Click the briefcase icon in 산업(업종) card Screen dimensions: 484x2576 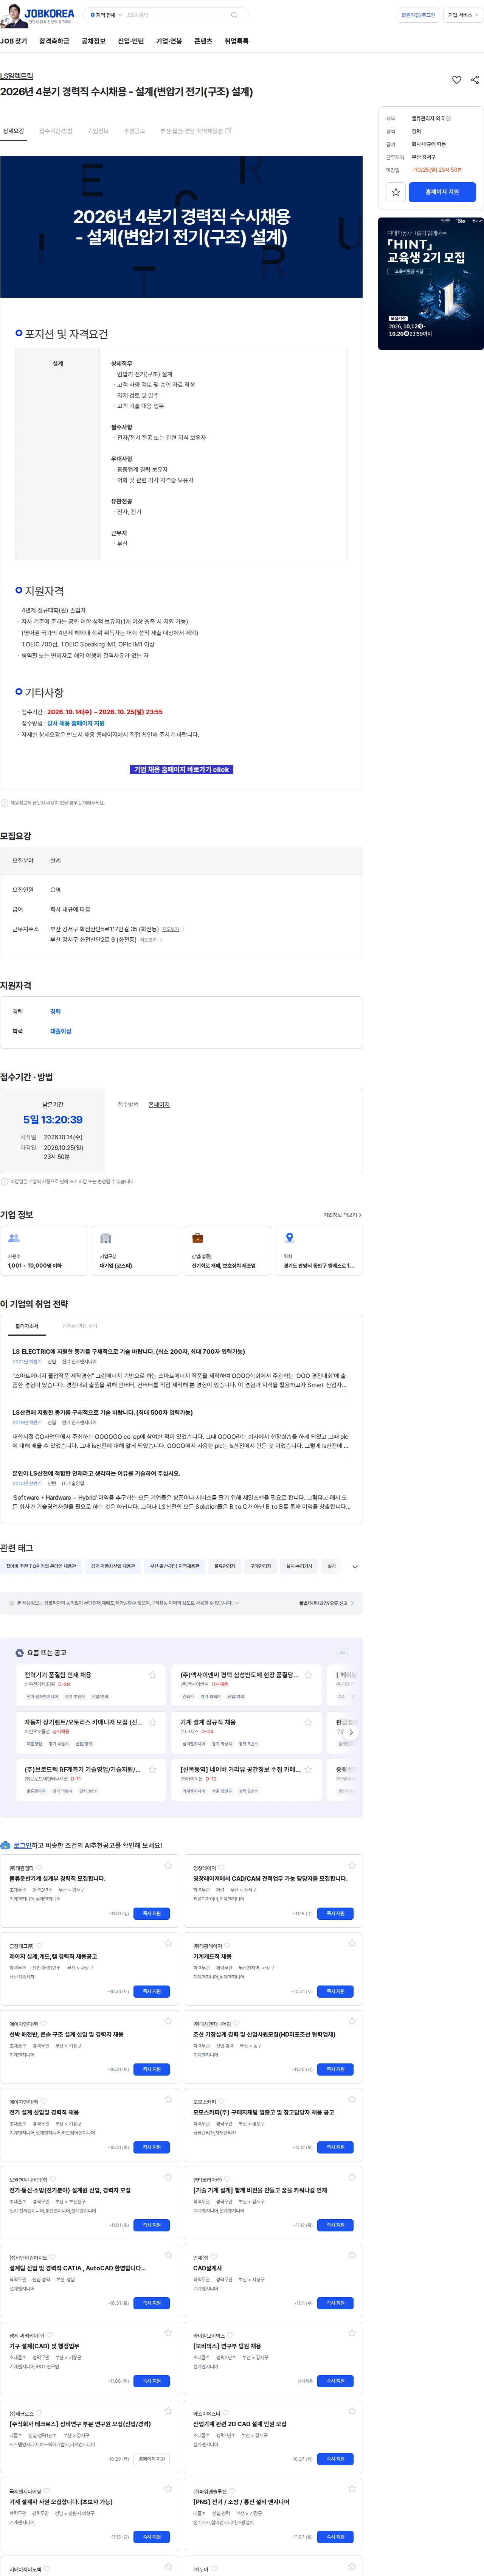coord(198,1238)
